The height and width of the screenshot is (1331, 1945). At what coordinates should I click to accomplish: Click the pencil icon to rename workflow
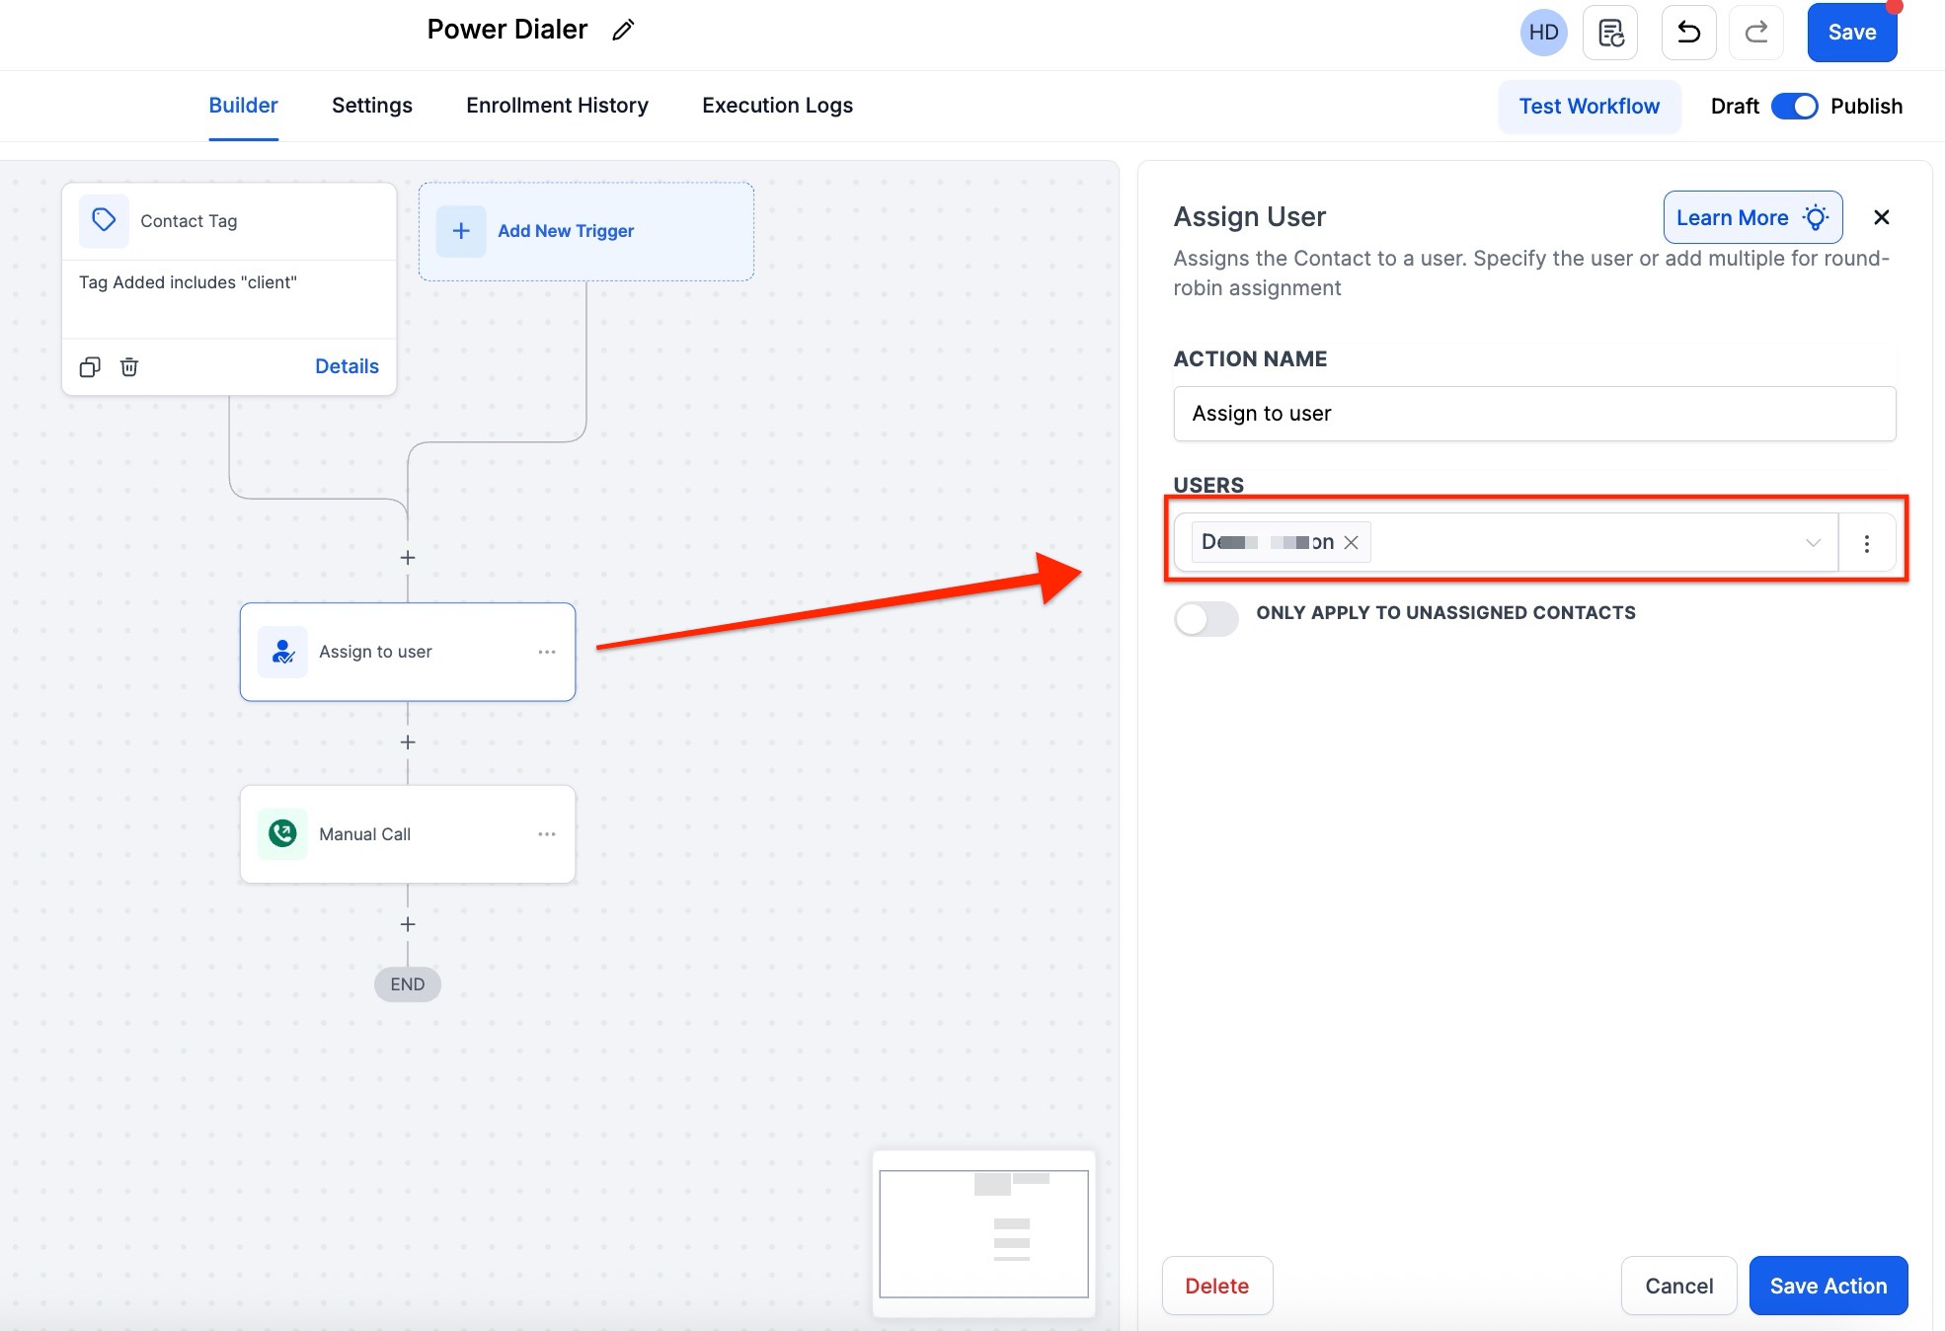pos(623,31)
